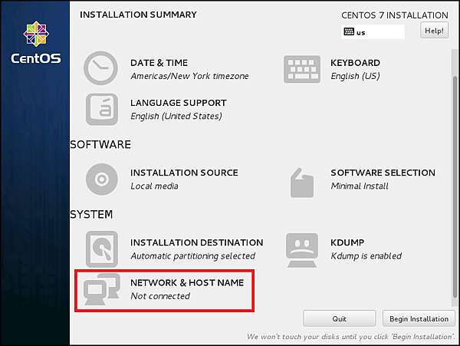Click 'Not connected' network status text

pyautogui.click(x=160, y=296)
